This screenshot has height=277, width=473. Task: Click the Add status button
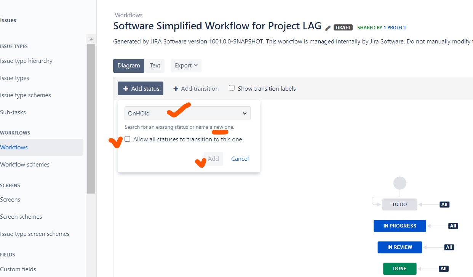(141, 88)
